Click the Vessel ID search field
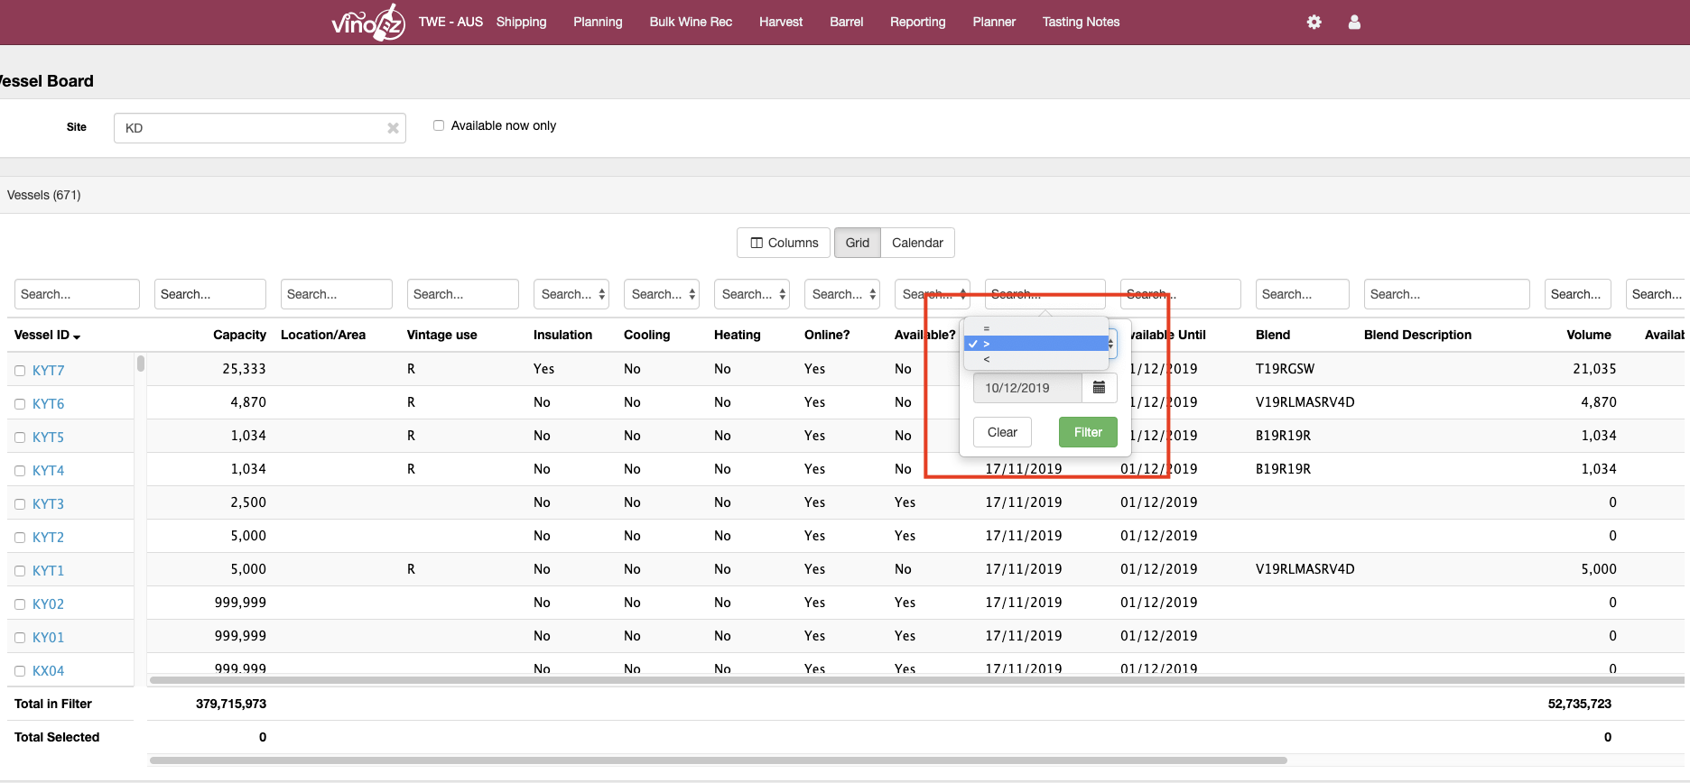This screenshot has height=783, width=1690. (77, 294)
